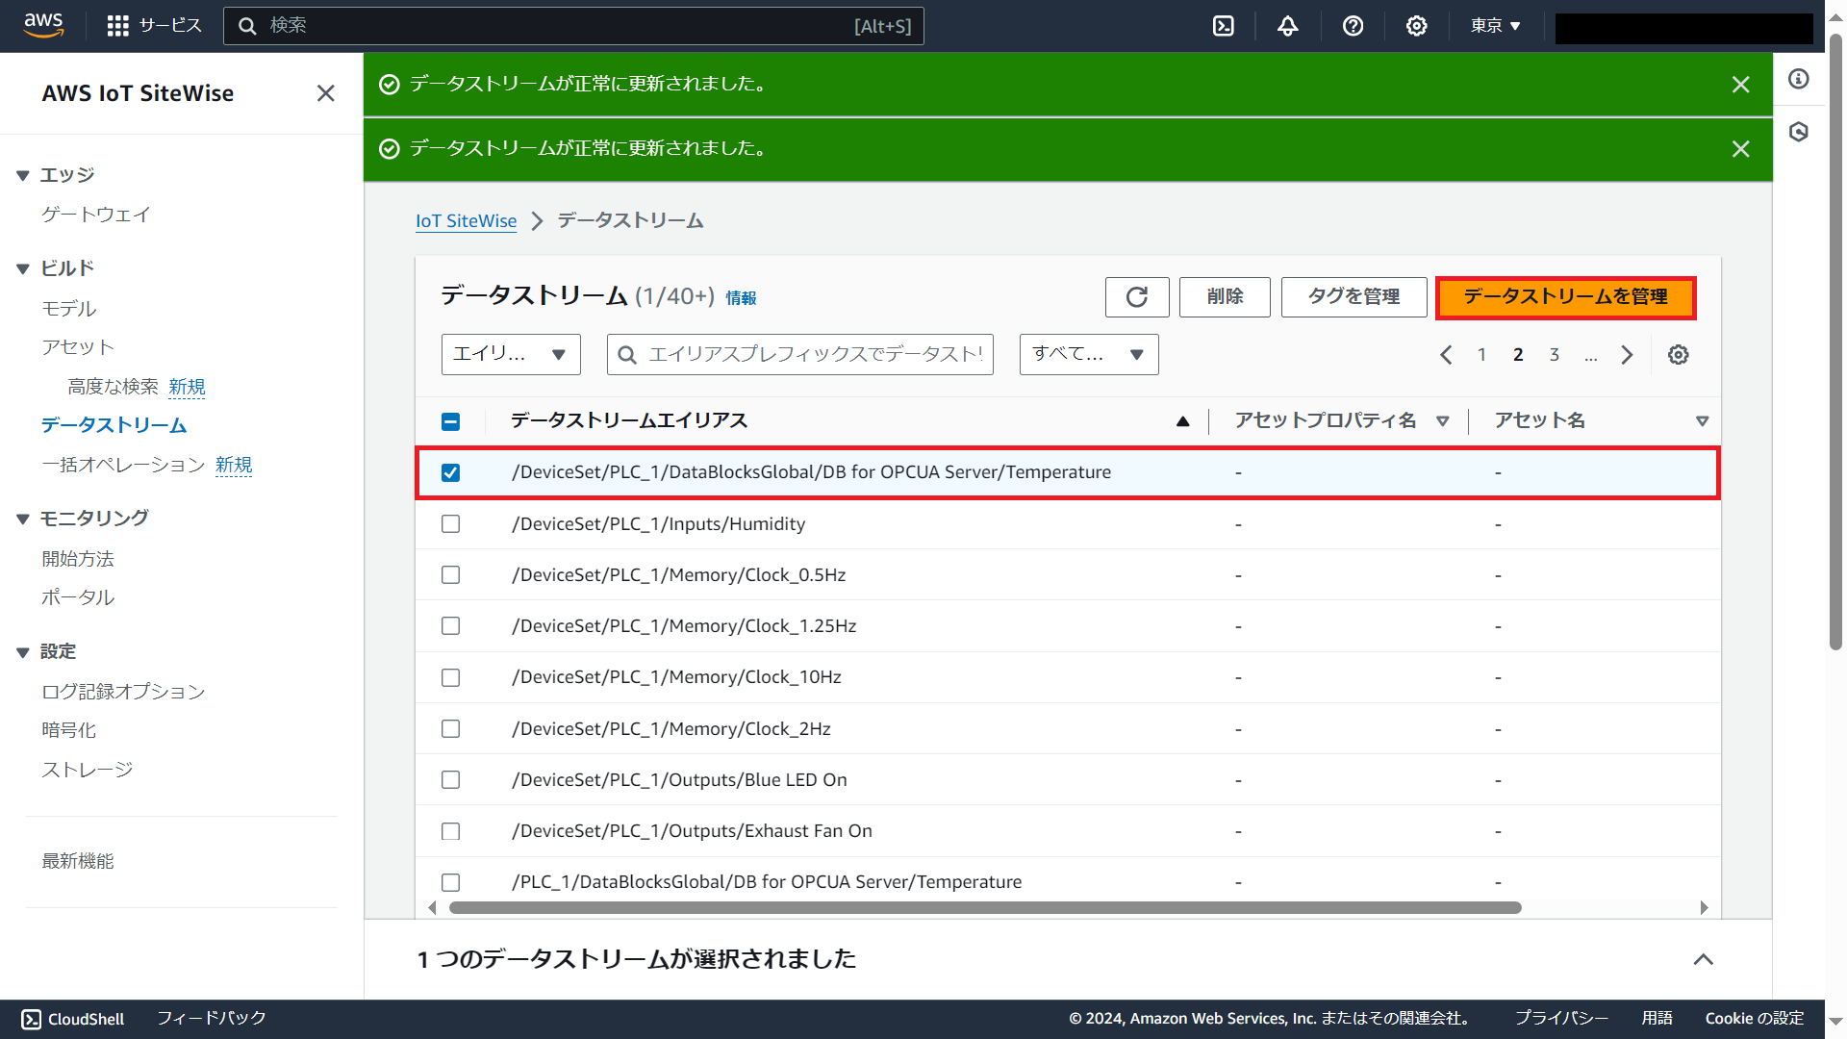Open the info panel on the right edge
1847x1039 pixels.
tap(1799, 79)
